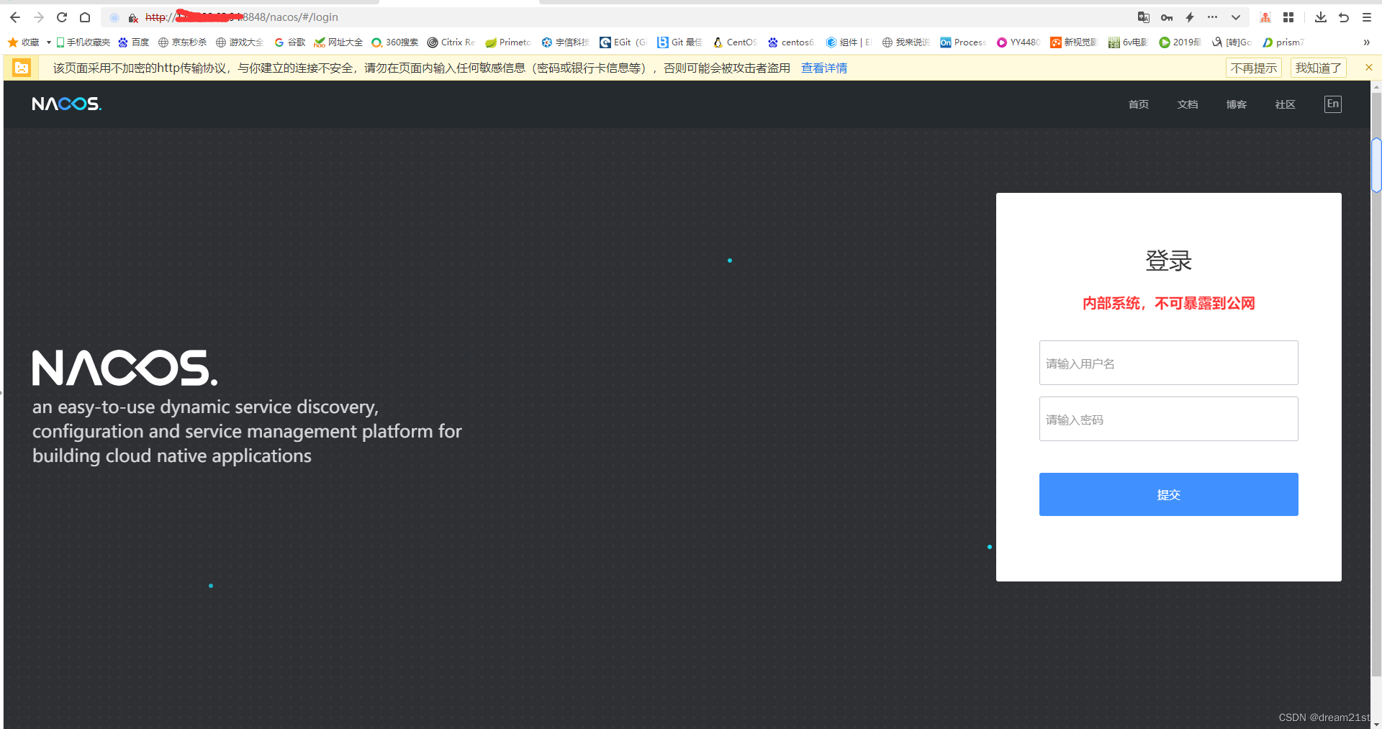Open the Primeton bookmark
This screenshot has height=729, width=1382.
(508, 42)
